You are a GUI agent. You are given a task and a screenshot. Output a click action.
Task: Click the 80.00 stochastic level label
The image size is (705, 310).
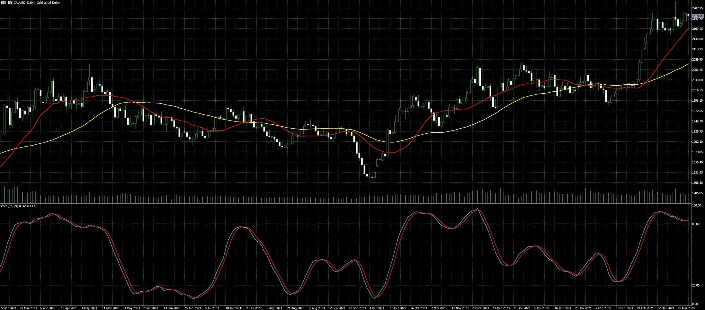pyautogui.click(x=695, y=224)
